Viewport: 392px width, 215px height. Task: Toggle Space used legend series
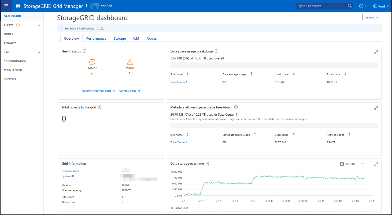(x=179, y=208)
